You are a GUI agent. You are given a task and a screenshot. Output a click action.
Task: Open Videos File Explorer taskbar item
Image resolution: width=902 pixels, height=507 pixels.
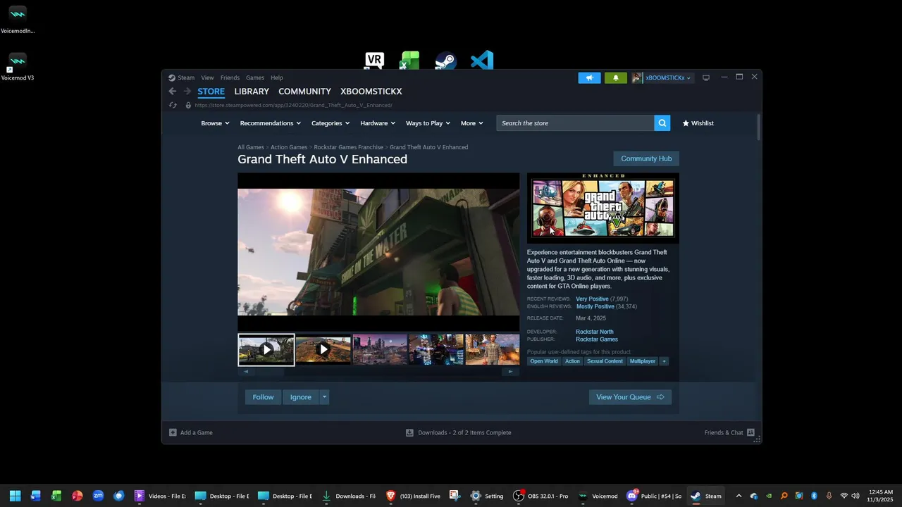(161, 496)
